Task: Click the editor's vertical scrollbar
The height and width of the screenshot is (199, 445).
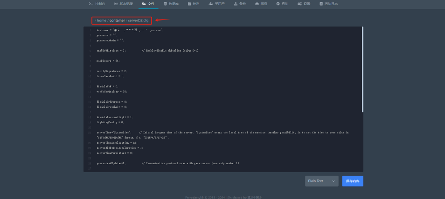Action: (362, 70)
